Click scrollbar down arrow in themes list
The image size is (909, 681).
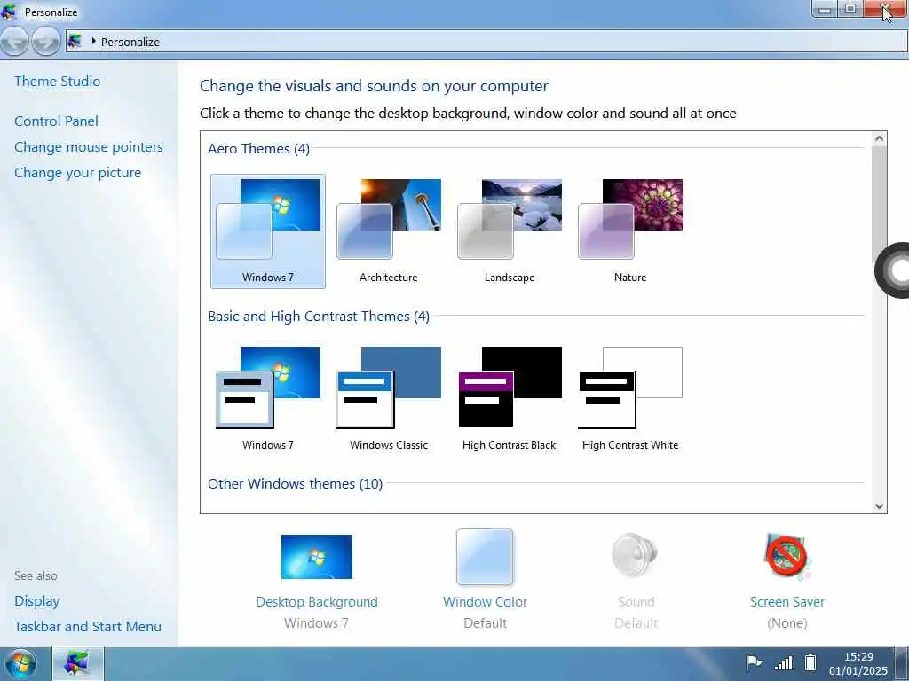pos(879,506)
